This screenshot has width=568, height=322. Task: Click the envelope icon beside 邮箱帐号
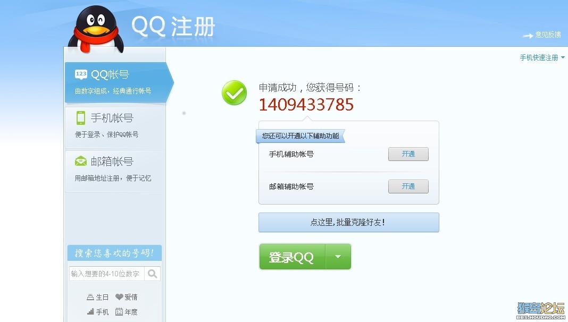[x=81, y=161]
